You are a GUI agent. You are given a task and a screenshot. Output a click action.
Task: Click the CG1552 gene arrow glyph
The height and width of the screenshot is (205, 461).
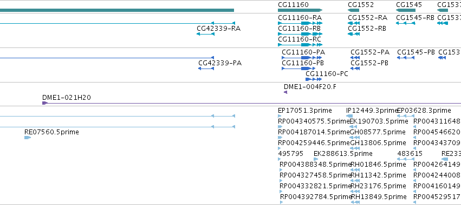(353, 10)
